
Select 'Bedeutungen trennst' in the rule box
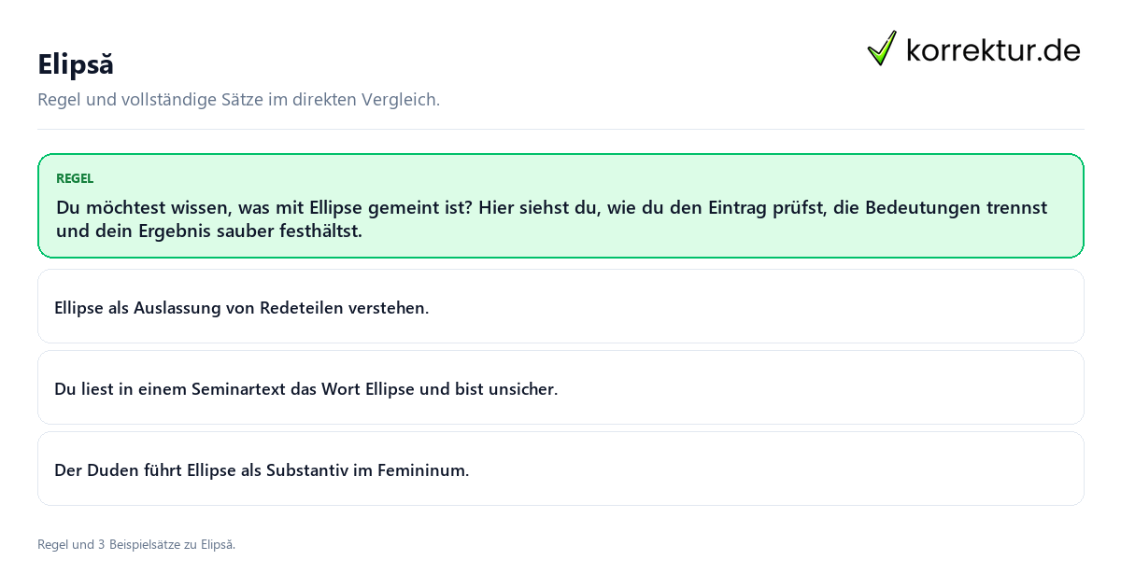(956, 207)
